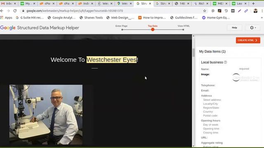This screenshot has width=264, height=148.
Task: Open a new browser tab
Action: tap(253, 3)
